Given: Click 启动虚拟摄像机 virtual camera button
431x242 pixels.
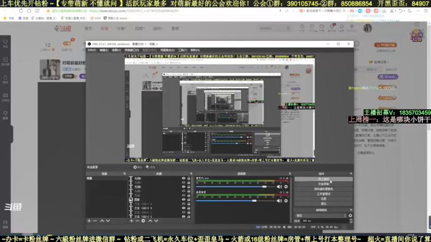Looking at the screenshot, I should coord(324,189).
